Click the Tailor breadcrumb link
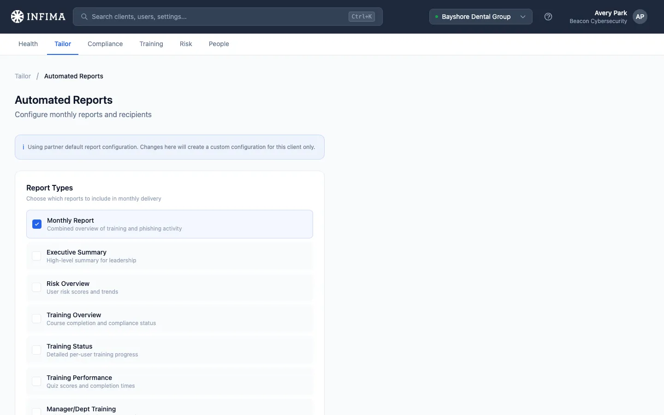664x415 pixels. pos(23,76)
